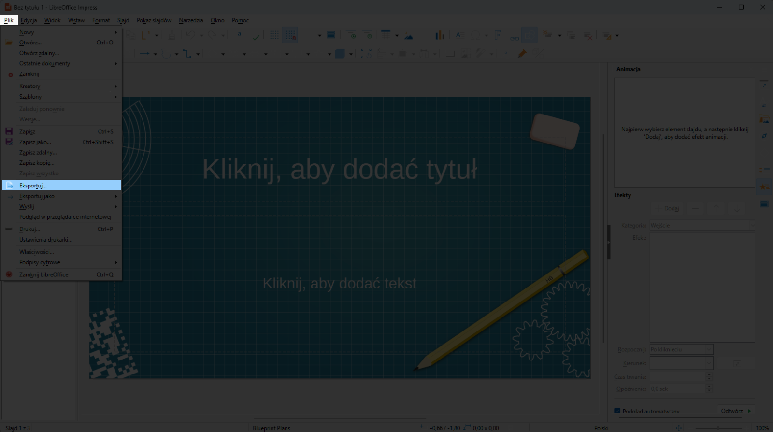Click the Kliknij, aby dodać tekst placeholder
773x432 pixels.
point(340,283)
